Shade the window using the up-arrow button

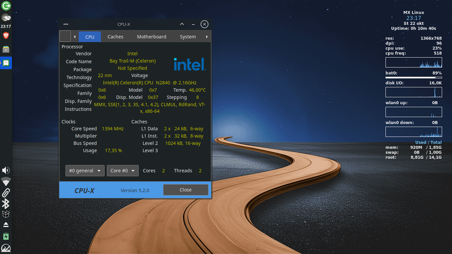182,24
